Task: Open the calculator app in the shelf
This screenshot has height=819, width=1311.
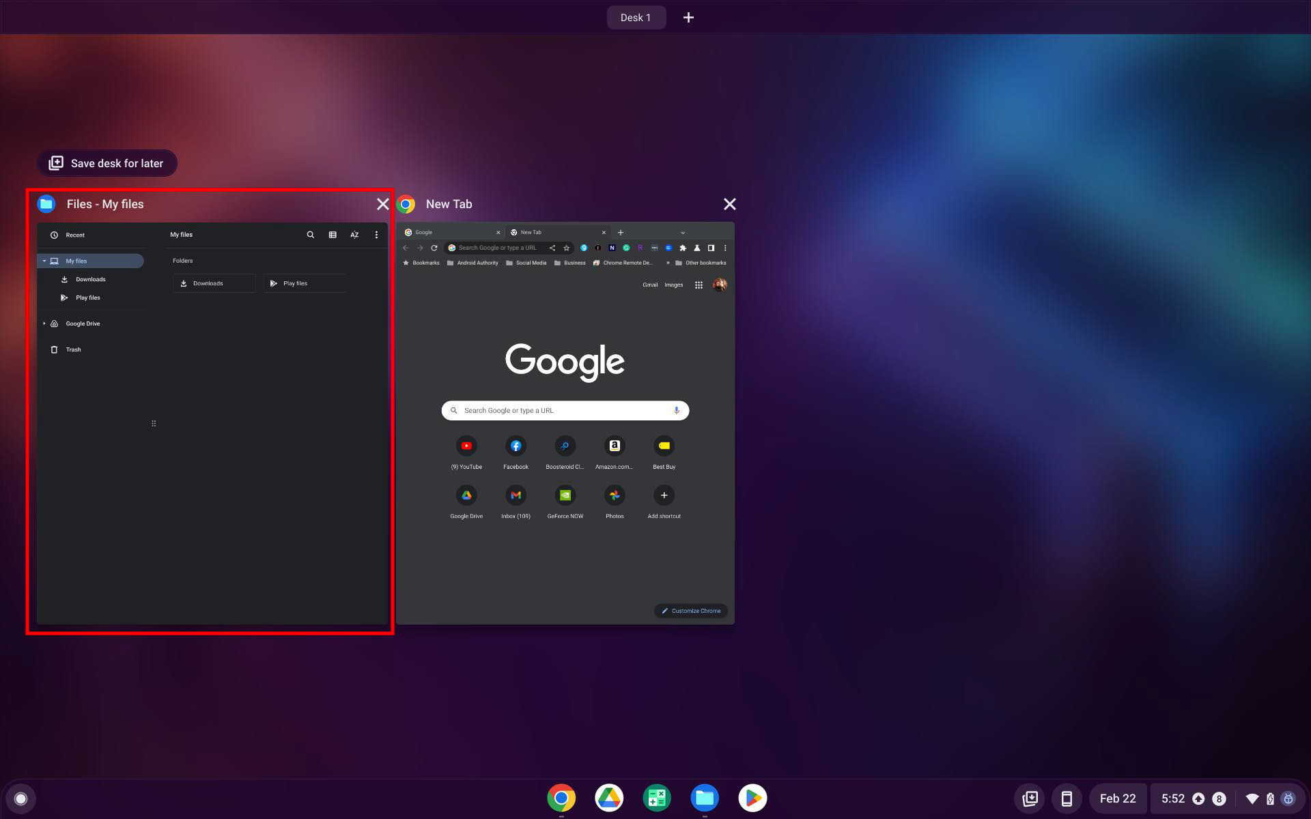Action: (657, 797)
